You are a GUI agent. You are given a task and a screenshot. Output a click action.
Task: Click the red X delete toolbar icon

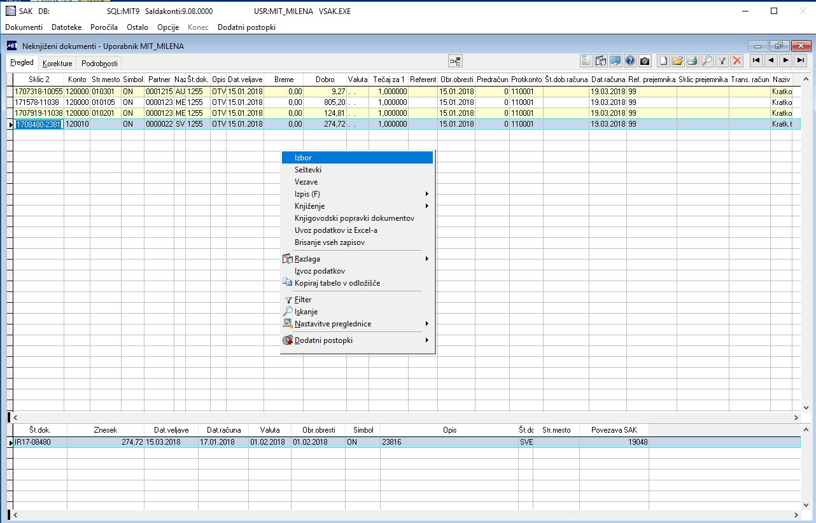point(737,61)
